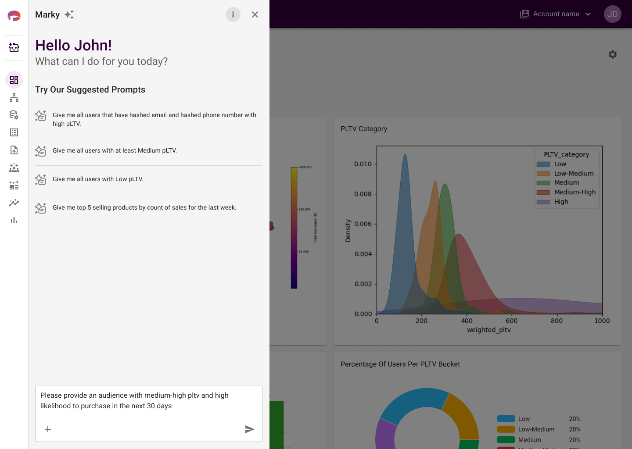
Task: Open the settings gear on the dashboard
Action: pos(613,54)
